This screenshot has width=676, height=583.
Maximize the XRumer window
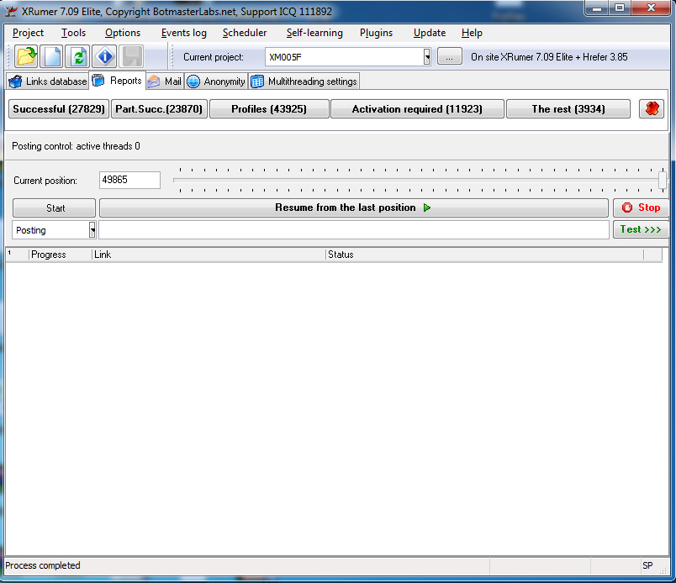(x=620, y=8)
